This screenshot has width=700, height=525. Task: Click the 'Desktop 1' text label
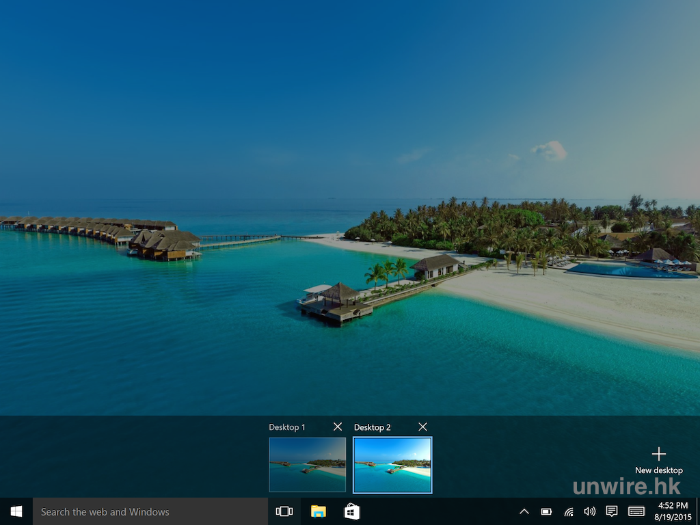287,427
